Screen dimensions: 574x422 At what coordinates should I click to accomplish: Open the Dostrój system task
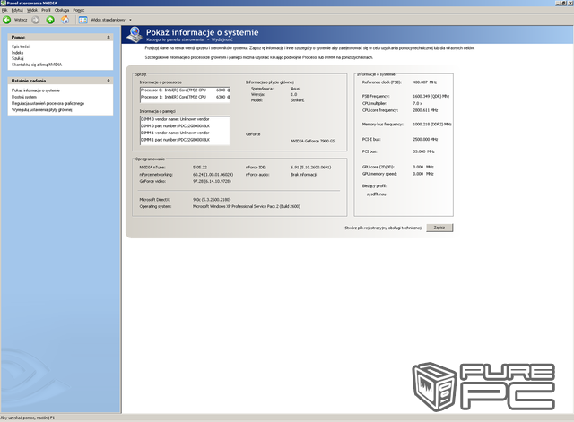[24, 97]
